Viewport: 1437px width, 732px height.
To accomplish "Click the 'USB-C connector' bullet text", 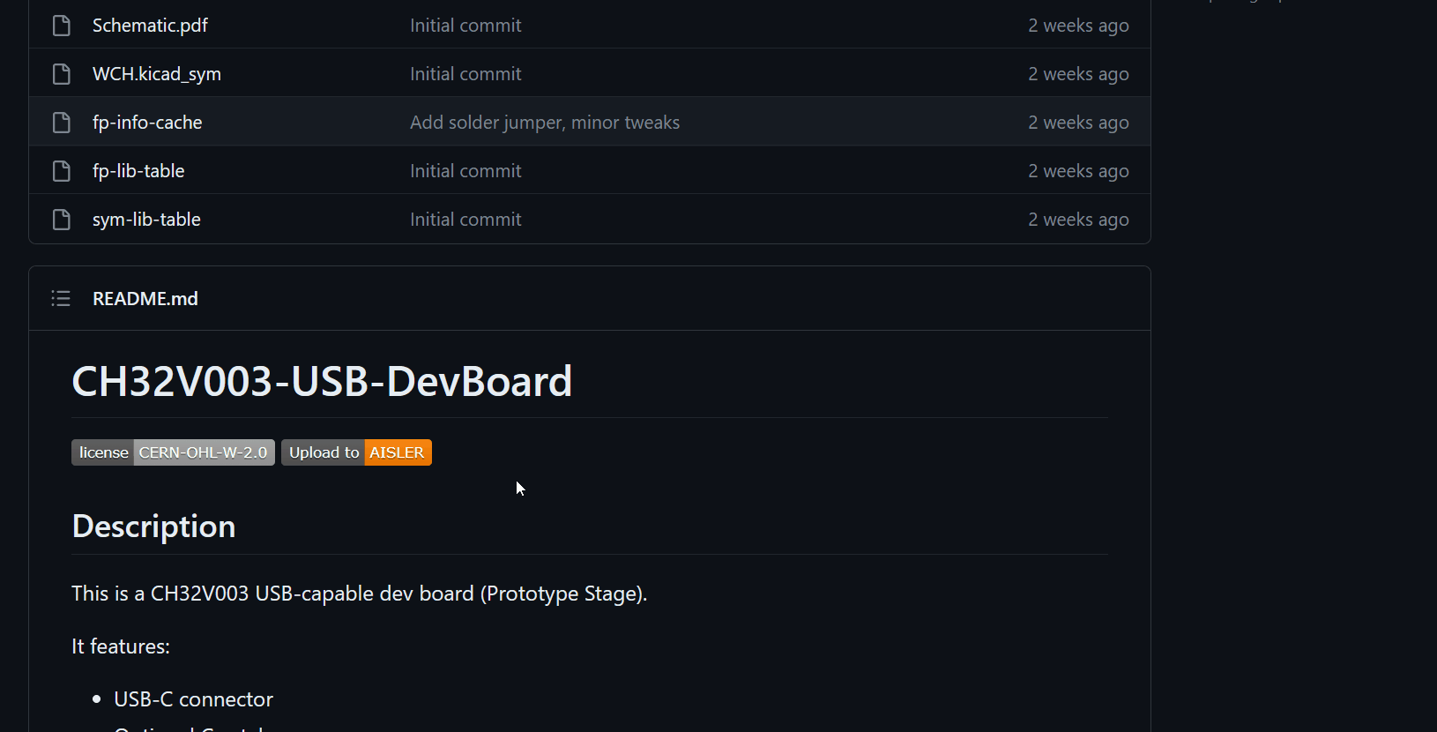I will 193,699.
